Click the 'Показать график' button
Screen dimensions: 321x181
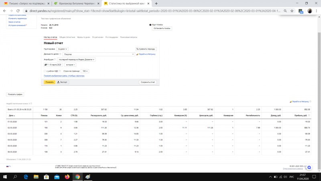tap(15, 95)
